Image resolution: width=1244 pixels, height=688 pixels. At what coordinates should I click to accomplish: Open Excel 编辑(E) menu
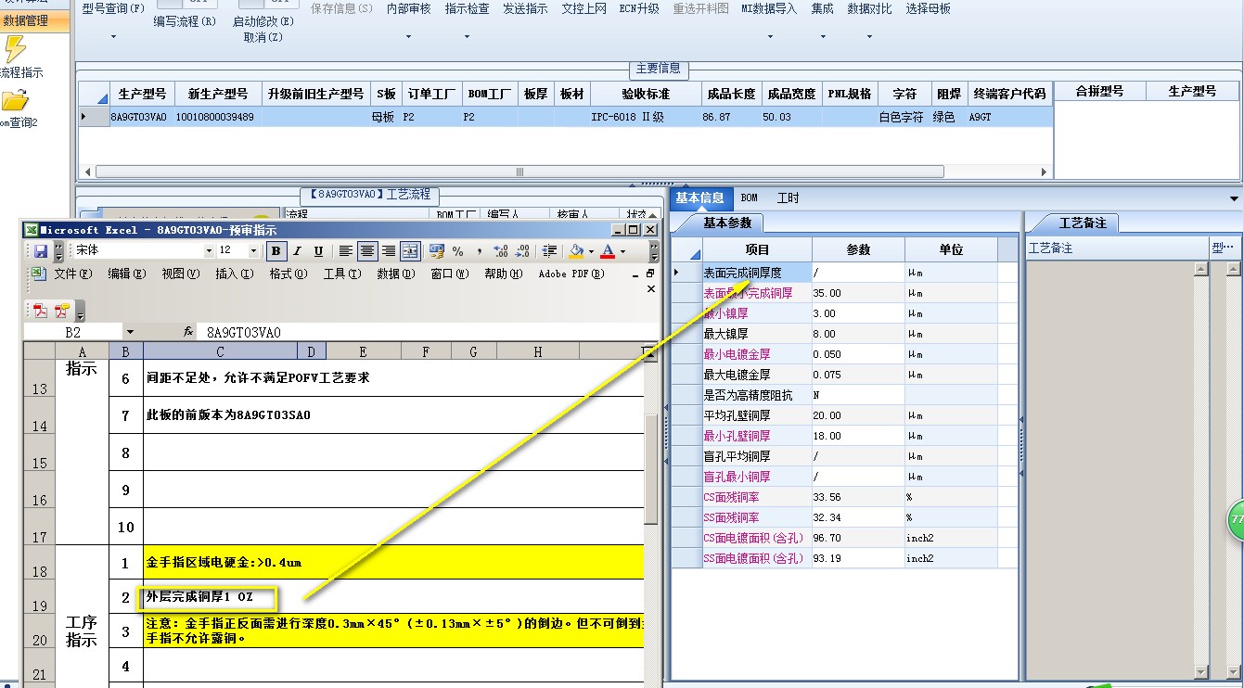click(x=126, y=274)
